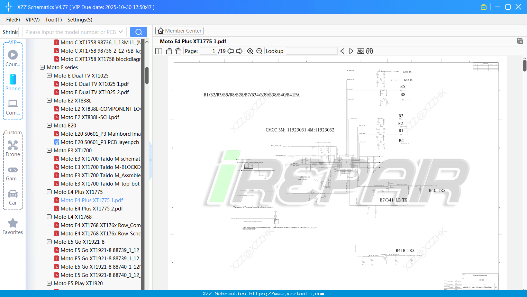Screen dimensions: 527x297
Task: Open Moto E2 XT838L-SCH.pdf
Action: [90, 117]
